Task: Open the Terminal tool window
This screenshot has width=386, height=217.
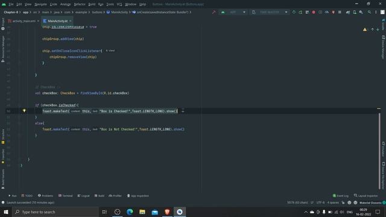Action: [x=66, y=196]
